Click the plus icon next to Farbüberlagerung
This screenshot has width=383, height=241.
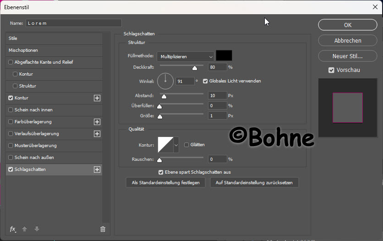[97, 122]
